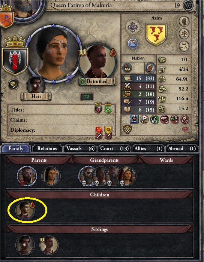Select the Heir portrait

[36, 85]
